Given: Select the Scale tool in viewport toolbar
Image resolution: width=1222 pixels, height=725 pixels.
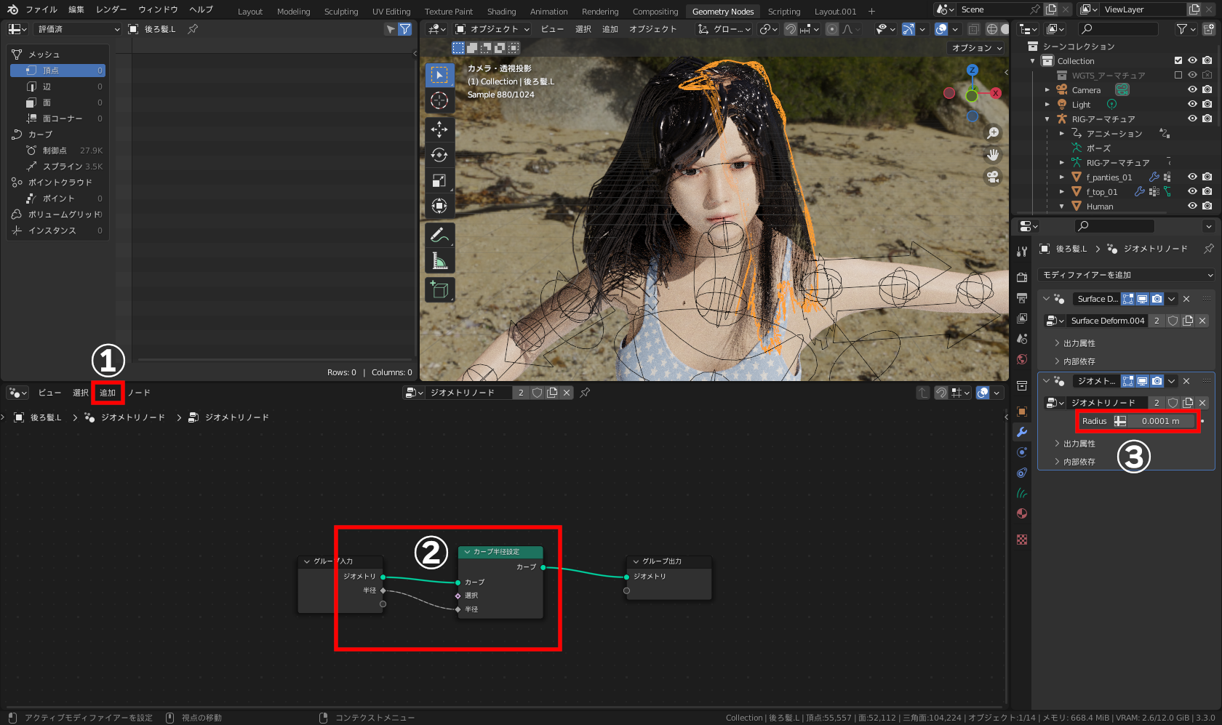Looking at the screenshot, I should click(x=439, y=180).
